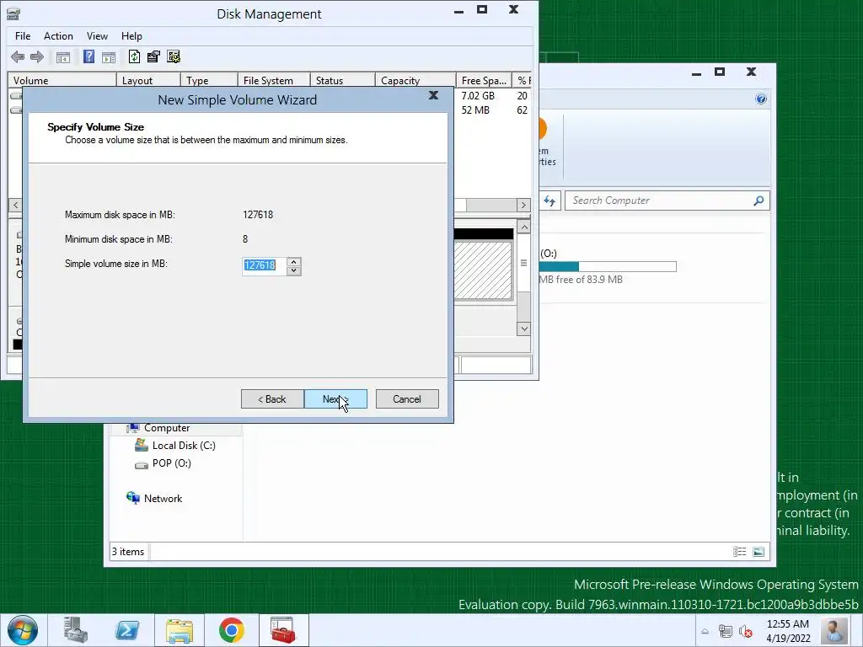Select Network in Explorer navigation tree

[x=163, y=499]
